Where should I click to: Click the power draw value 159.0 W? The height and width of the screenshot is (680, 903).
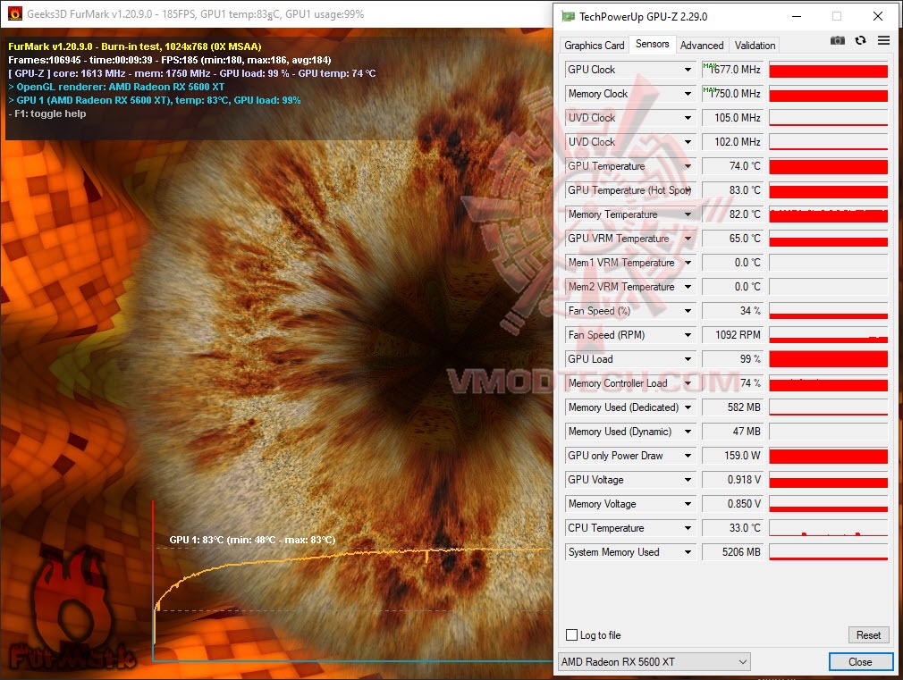coord(732,456)
